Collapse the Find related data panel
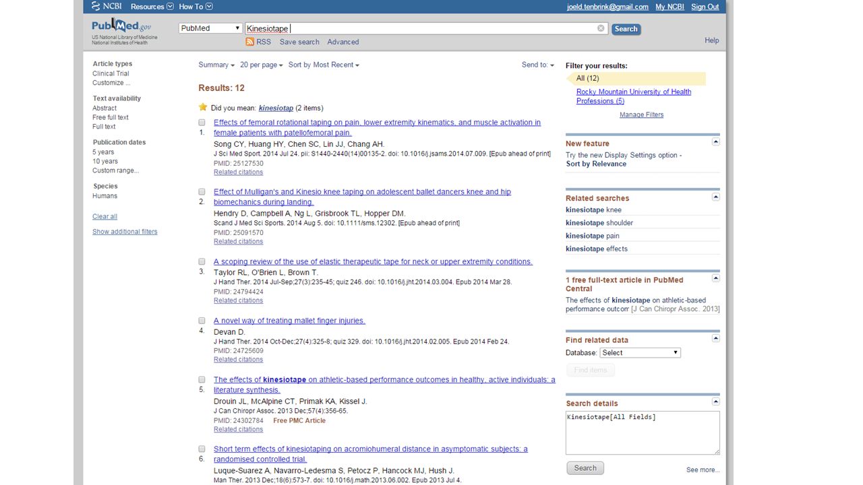 [716, 339]
